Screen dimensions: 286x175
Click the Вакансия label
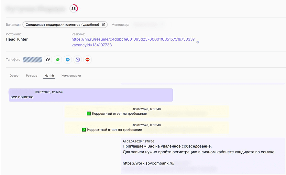(x=14, y=24)
